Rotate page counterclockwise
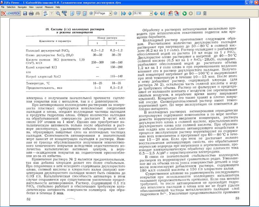 click(170, 13)
